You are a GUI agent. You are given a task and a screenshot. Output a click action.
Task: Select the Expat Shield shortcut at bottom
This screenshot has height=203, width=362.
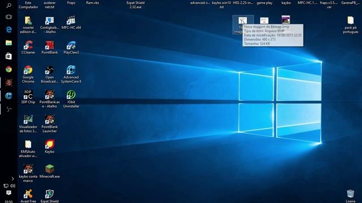[x=50, y=196]
